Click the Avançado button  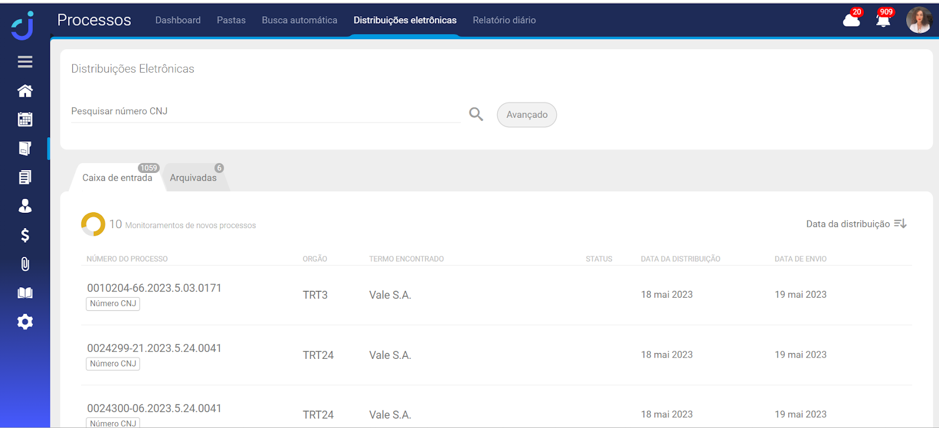click(526, 115)
